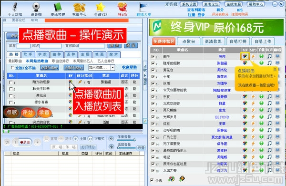Click the 话筒音量 microphone icon
This screenshot has width=286, height=186.
click(x=111, y=146)
